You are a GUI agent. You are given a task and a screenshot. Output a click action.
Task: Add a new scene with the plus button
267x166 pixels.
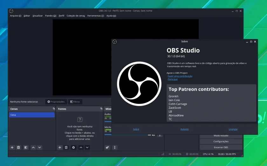click(12, 148)
